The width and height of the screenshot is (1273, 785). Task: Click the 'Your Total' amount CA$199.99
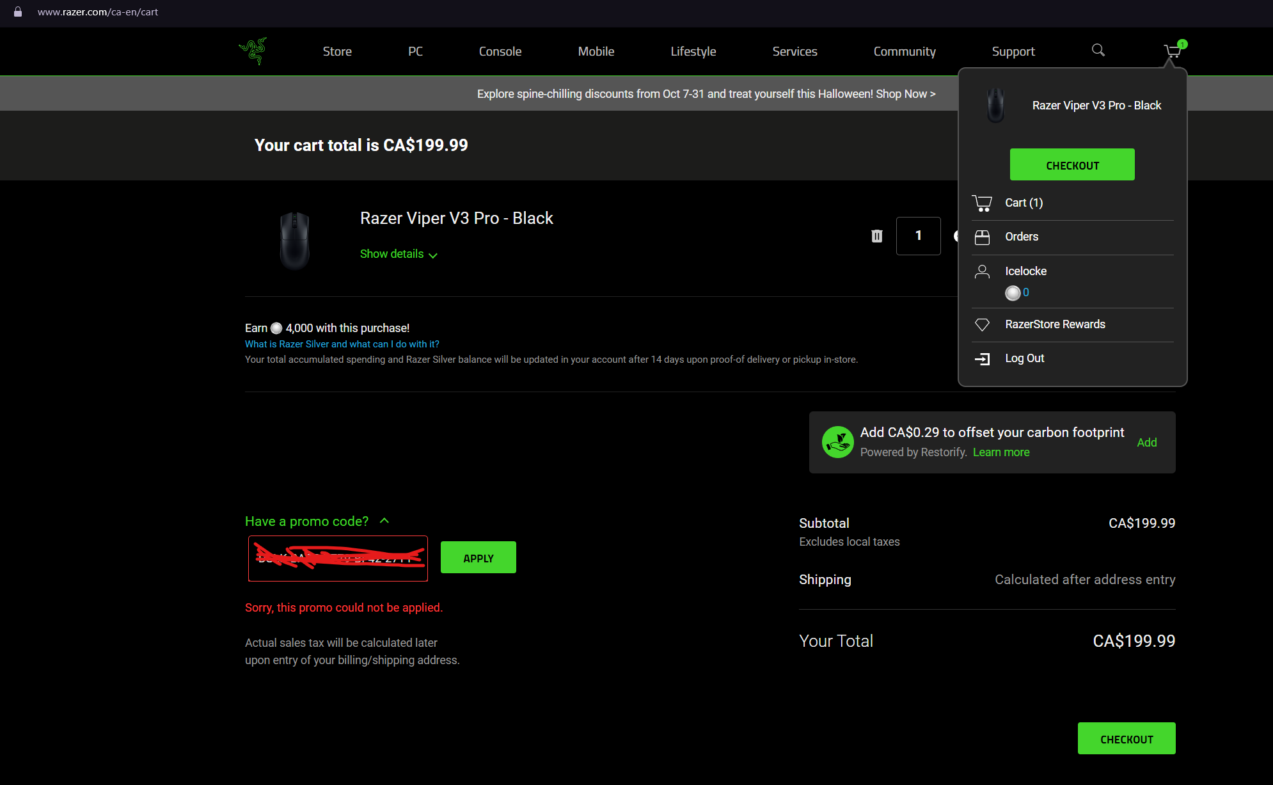[1134, 641]
